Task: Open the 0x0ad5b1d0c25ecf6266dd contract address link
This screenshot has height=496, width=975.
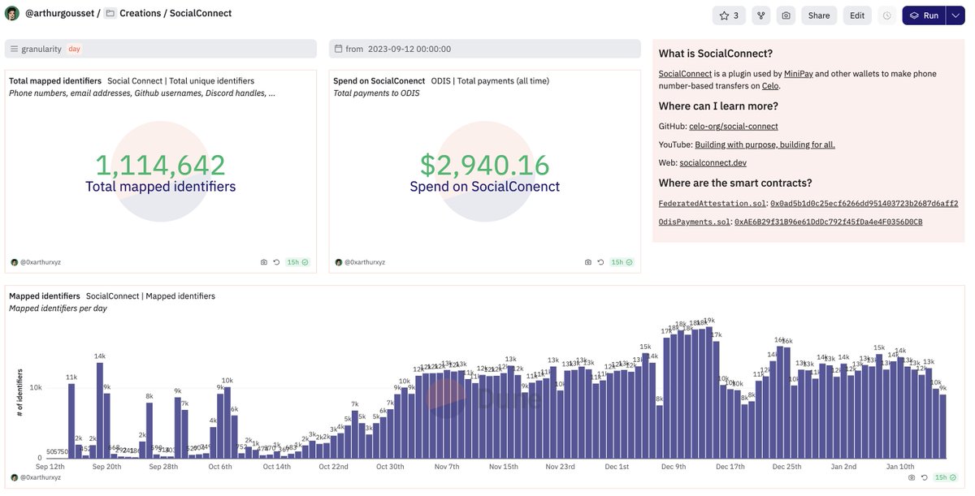Action: point(864,204)
